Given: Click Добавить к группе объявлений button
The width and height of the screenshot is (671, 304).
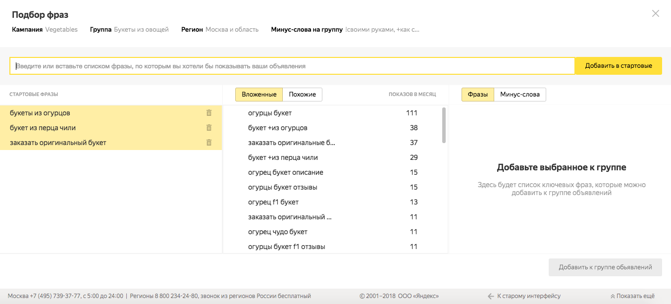Looking at the screenshot, I should pos(605,267).
